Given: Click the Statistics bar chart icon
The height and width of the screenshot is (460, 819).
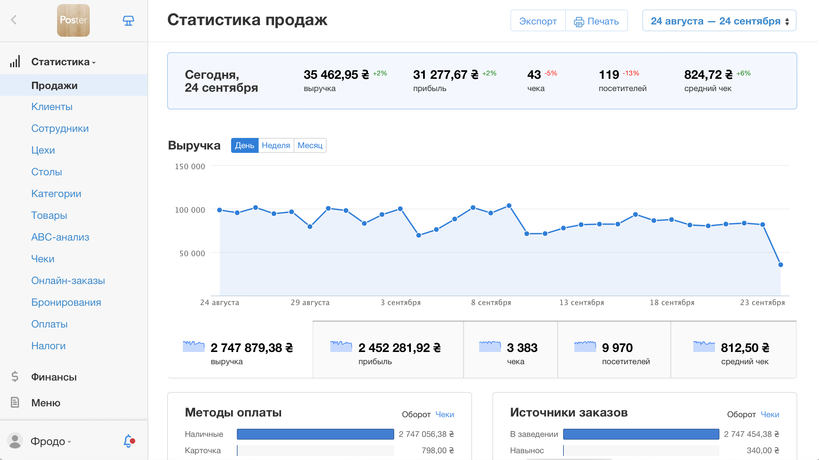Looking at the screenshot, I should (15, 62).
